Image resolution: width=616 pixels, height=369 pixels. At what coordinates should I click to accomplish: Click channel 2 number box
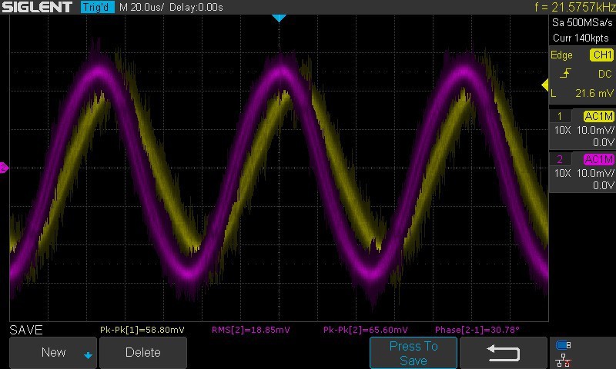tap(560, 159)
